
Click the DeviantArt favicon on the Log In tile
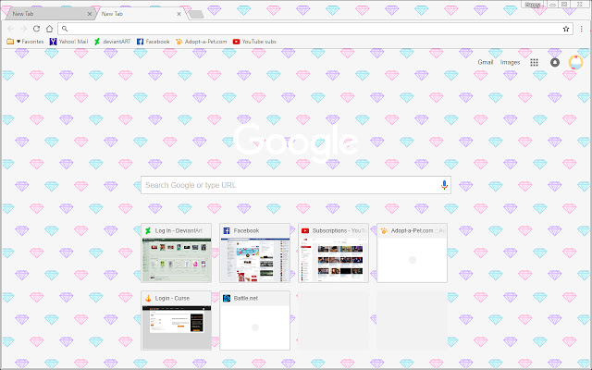(148, 230)
